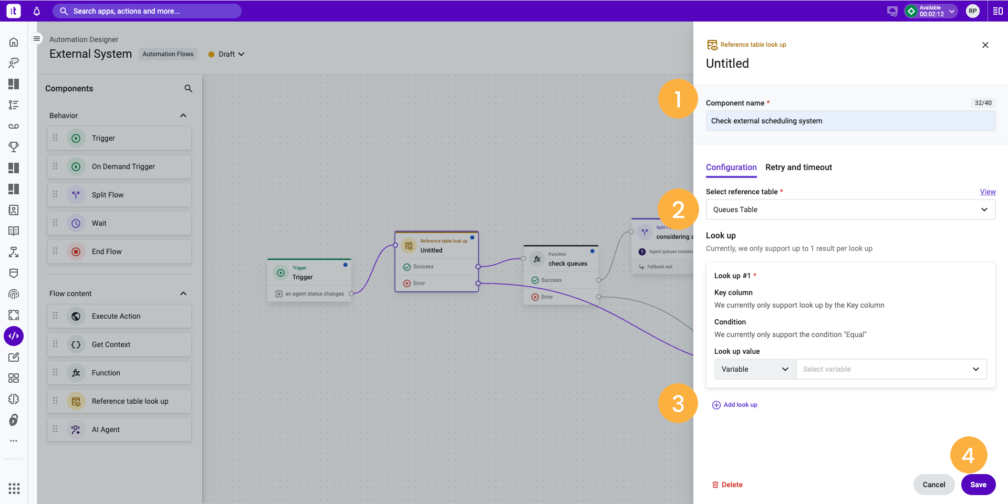The height and width of the screenshot is (504, 1008).
Task: Select the Reference table look up component
Action: click(119, 401)
